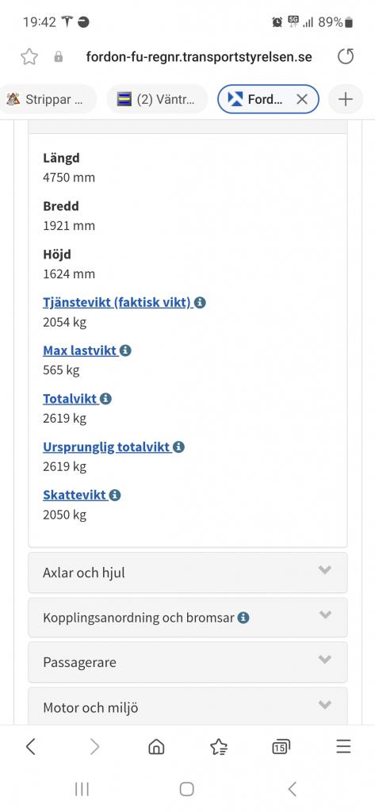The width and height of the screenshot is (375, 812).
Task: Open the Max lastvikt link
Action: point(80,350)
